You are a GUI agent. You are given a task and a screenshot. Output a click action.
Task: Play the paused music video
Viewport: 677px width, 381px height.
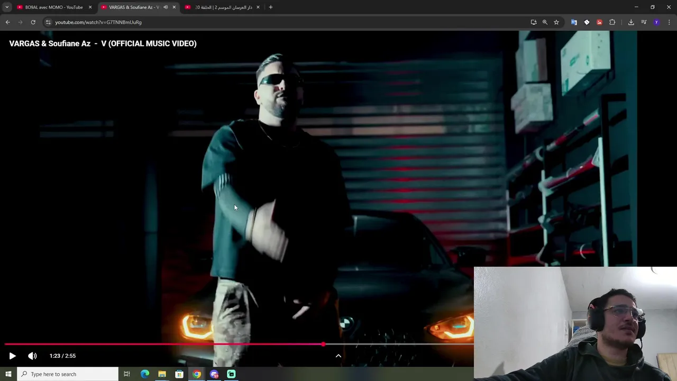13,356
